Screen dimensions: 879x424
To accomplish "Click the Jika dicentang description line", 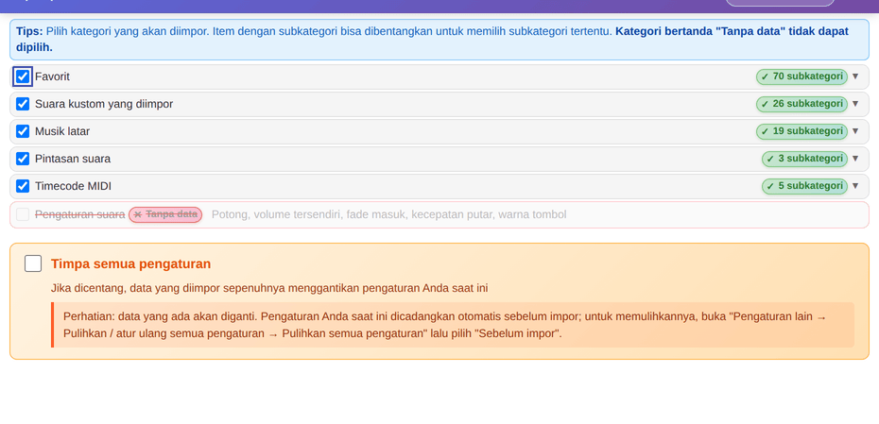I will [x=269, y=288].
